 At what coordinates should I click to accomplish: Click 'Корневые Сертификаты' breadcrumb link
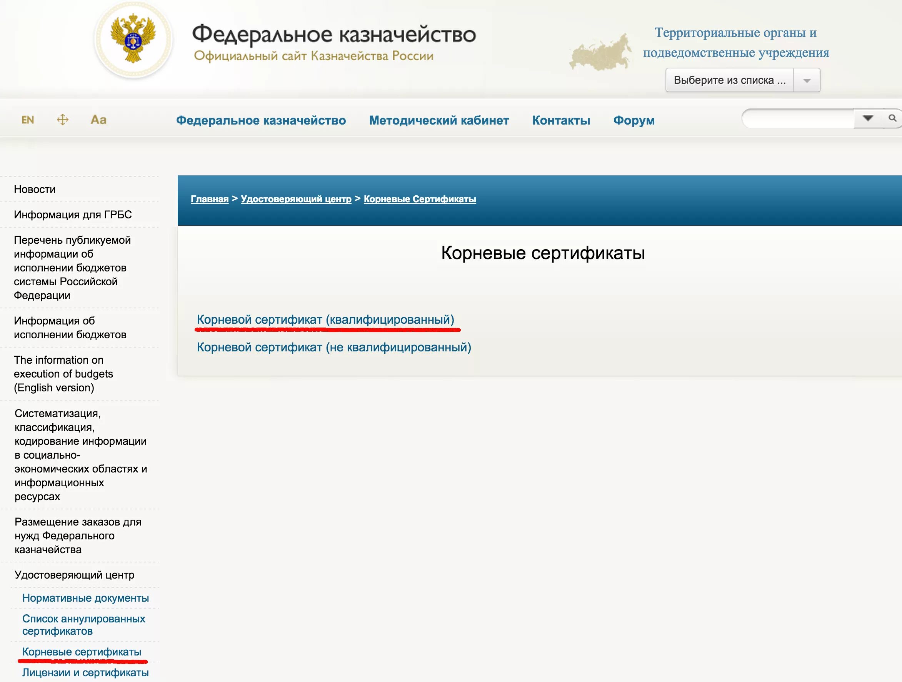(420, 199)
